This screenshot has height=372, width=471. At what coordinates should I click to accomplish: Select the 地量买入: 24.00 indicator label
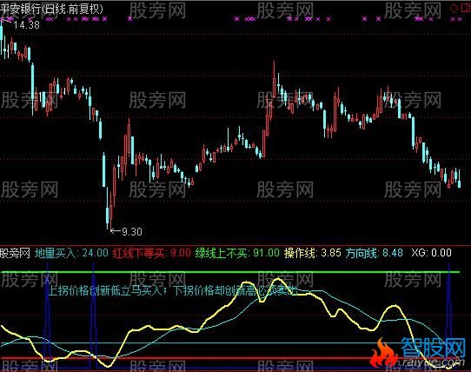(71, 253)
